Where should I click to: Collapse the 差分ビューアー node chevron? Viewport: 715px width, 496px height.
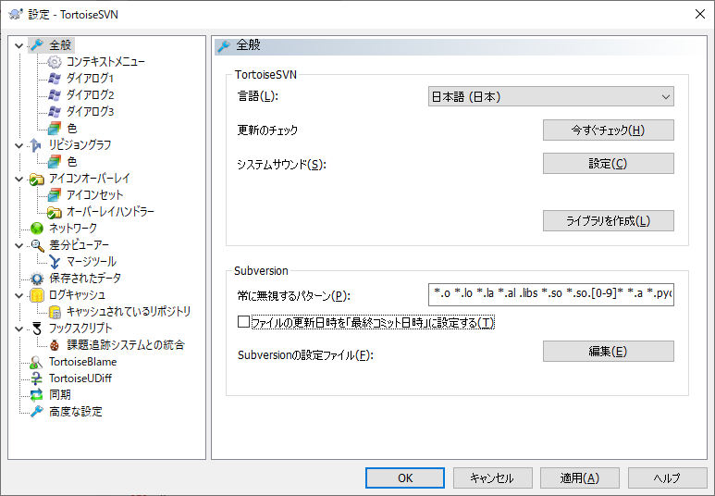(19, 245)
